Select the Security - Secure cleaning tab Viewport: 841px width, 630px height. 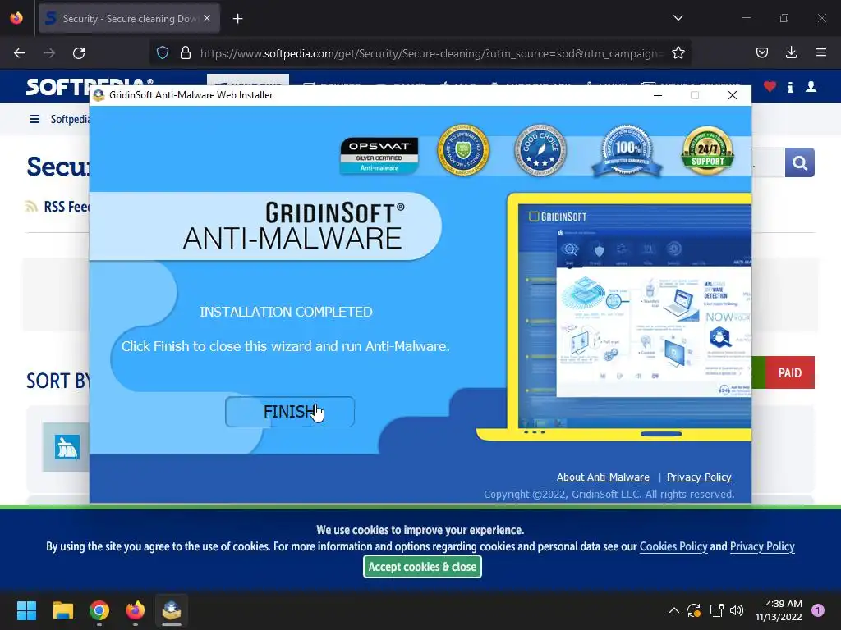click(129, 19)
